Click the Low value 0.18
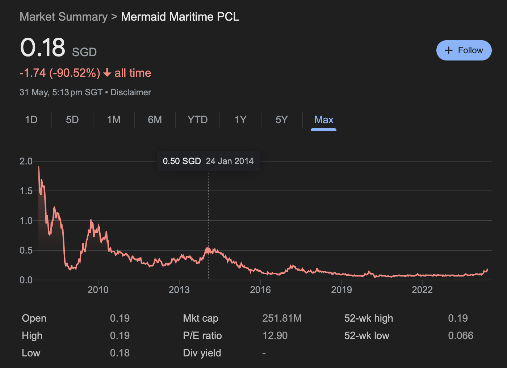 (120, 353)
